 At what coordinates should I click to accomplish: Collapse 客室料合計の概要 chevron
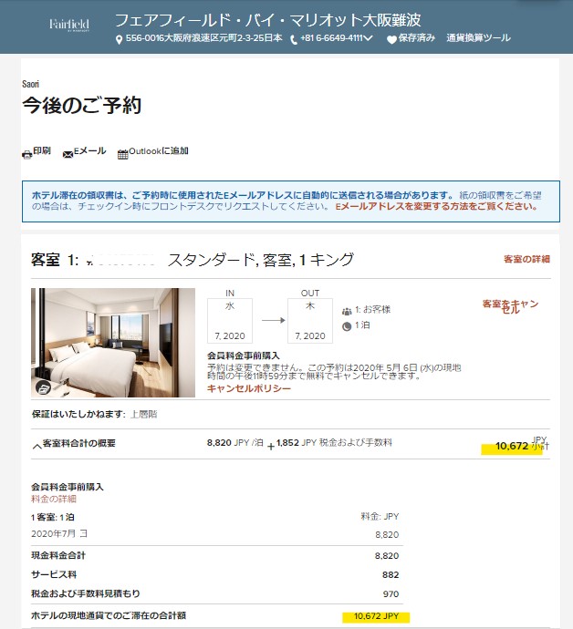coord(36,446)
